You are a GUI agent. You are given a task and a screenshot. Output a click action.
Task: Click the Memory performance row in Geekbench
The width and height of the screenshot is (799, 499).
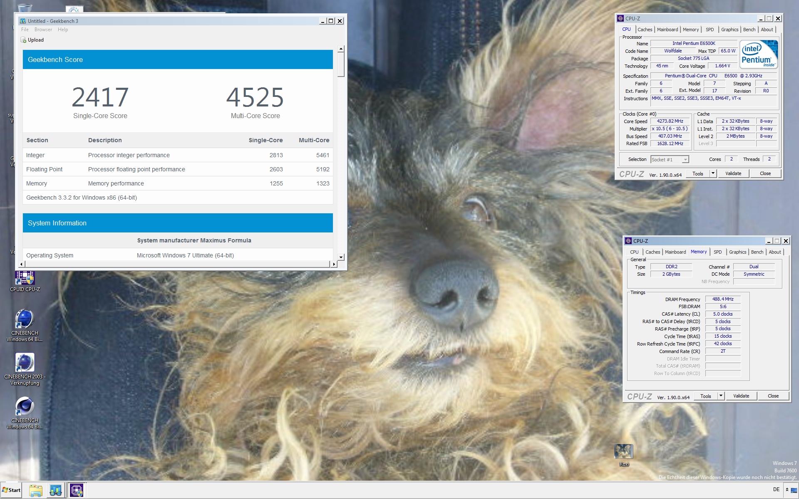[178, 183]
